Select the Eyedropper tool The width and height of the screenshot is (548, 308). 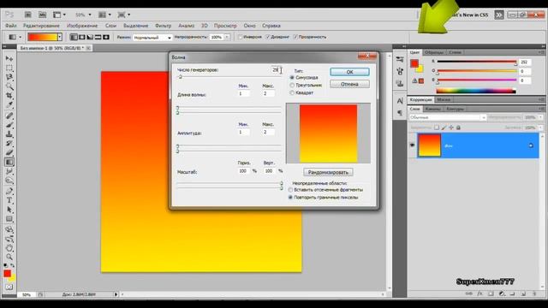click(9, 105)
